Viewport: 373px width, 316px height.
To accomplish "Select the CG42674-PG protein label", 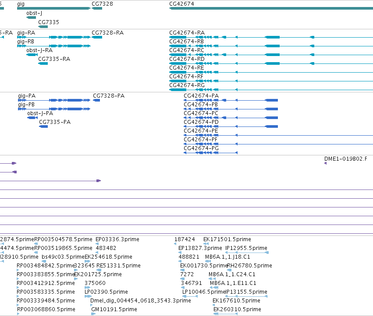I will pyautogui.click(x=201, y=148).
